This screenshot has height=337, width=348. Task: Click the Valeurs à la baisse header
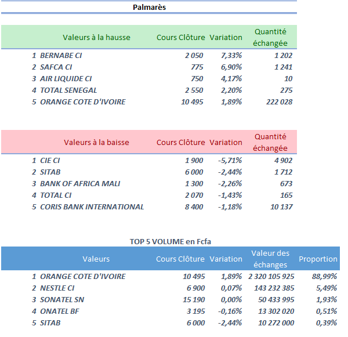(96, 142)
